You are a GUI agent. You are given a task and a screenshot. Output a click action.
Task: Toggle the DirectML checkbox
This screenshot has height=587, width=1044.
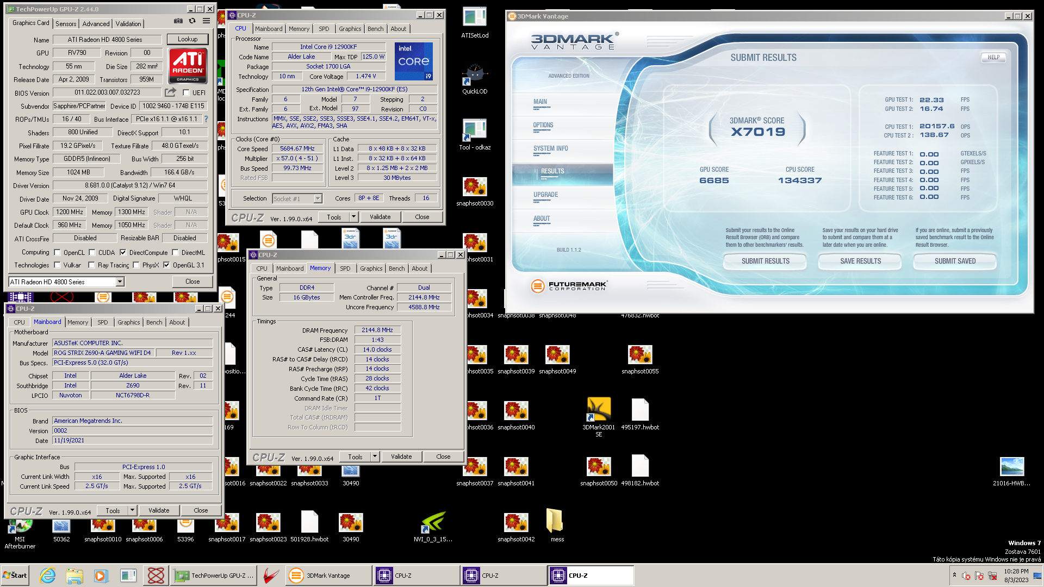pos(175,253)
